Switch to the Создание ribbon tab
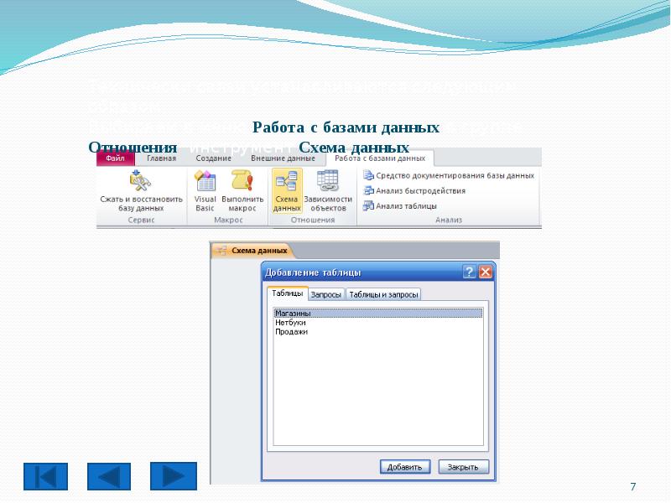The width and height of the screenshot is (671, 503). point(214,158)
